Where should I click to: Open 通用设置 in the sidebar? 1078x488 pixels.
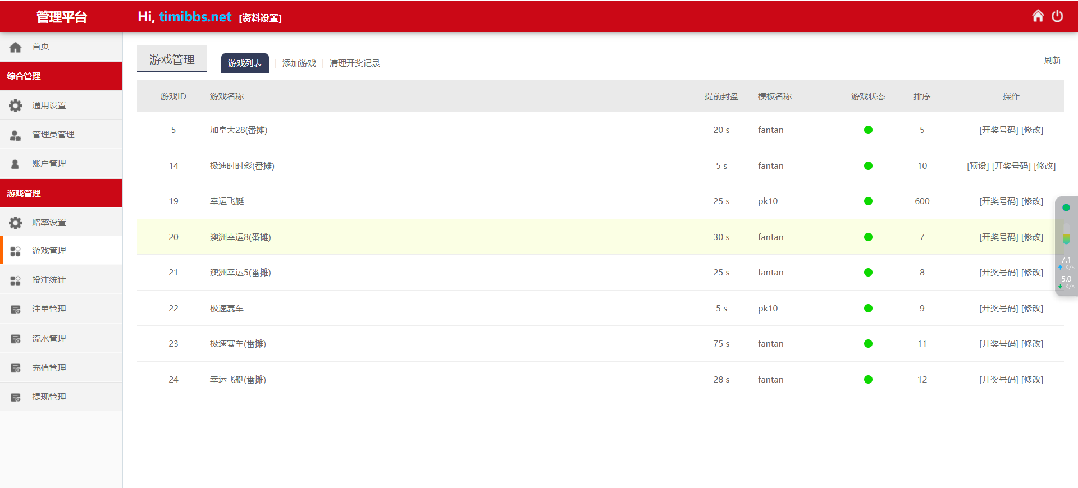[x=61, y=105]
